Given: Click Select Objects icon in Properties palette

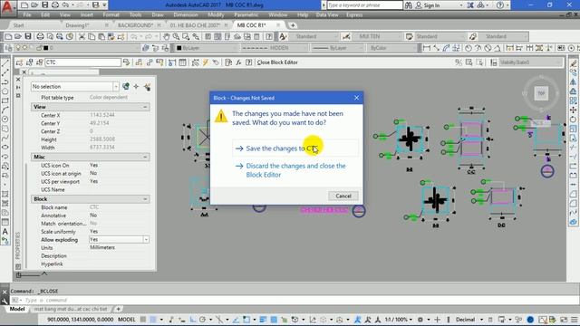Looking at the screenshot, I should (136, 87).
